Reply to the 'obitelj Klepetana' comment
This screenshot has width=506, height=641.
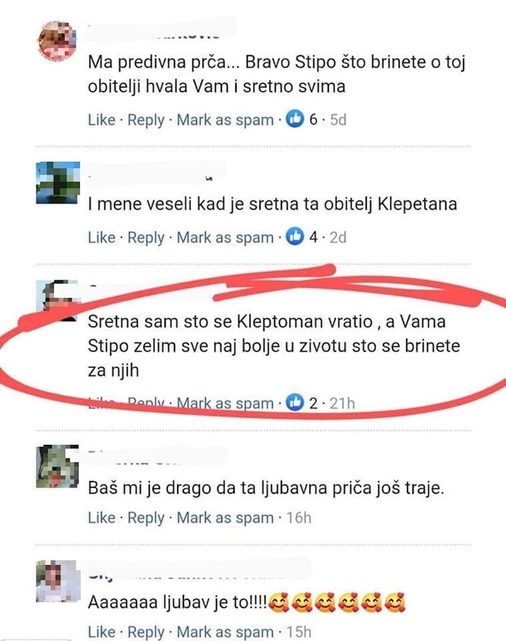pyautogui.click(x=146, y=238)
